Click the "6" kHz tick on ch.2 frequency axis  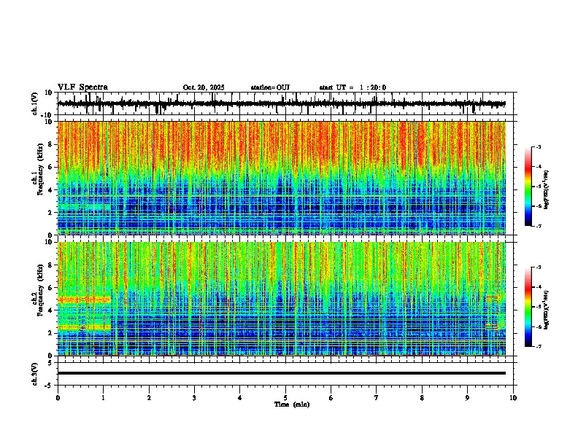[50, 288]
